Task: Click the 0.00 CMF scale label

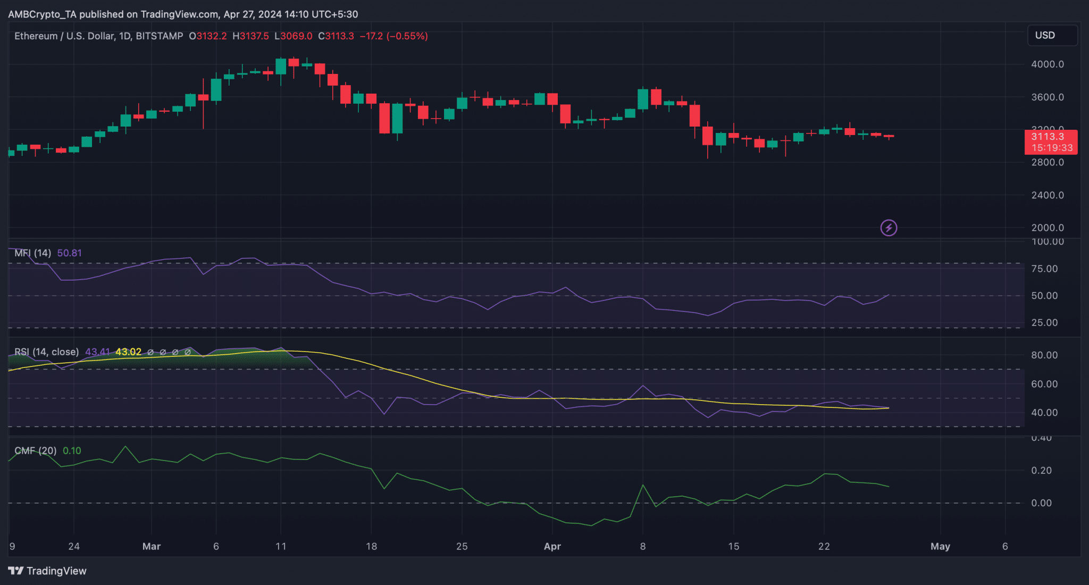Action: (1041, 503)
